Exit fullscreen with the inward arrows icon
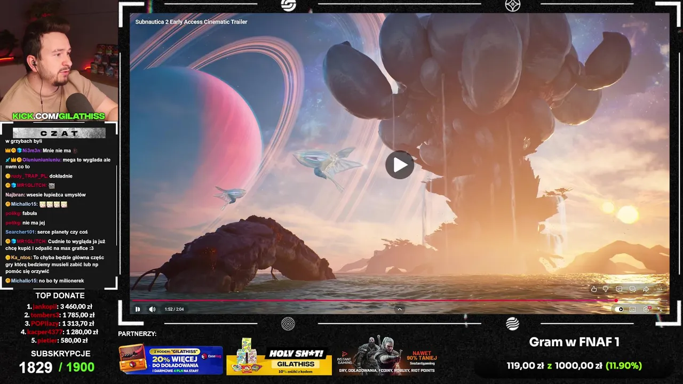The height and width of the screenshot is (384, 683). click(661, 309)
